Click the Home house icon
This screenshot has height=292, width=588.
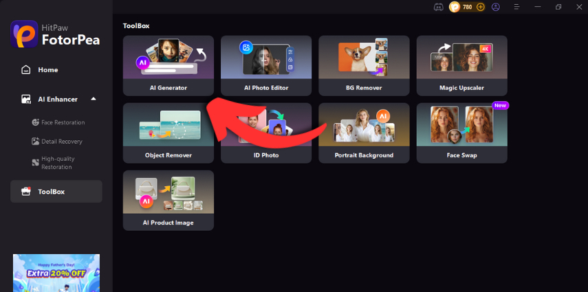(26, 69)
